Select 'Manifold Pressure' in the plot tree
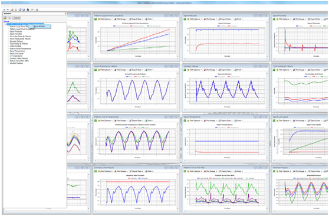The image size is (329, 216). coord(17,63)
